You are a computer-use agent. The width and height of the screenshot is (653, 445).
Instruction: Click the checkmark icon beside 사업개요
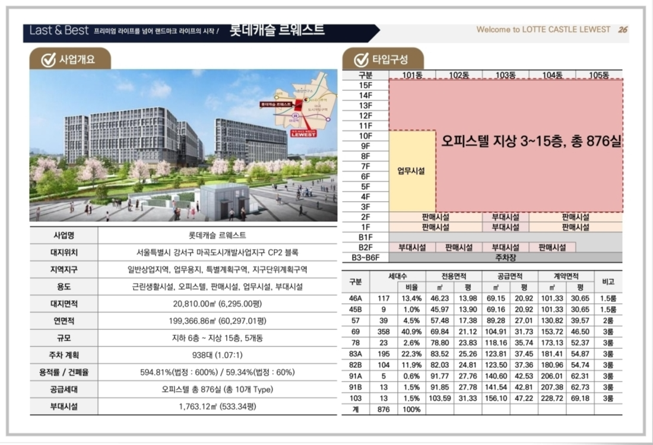pyautogui.click(x=48, y=60)
